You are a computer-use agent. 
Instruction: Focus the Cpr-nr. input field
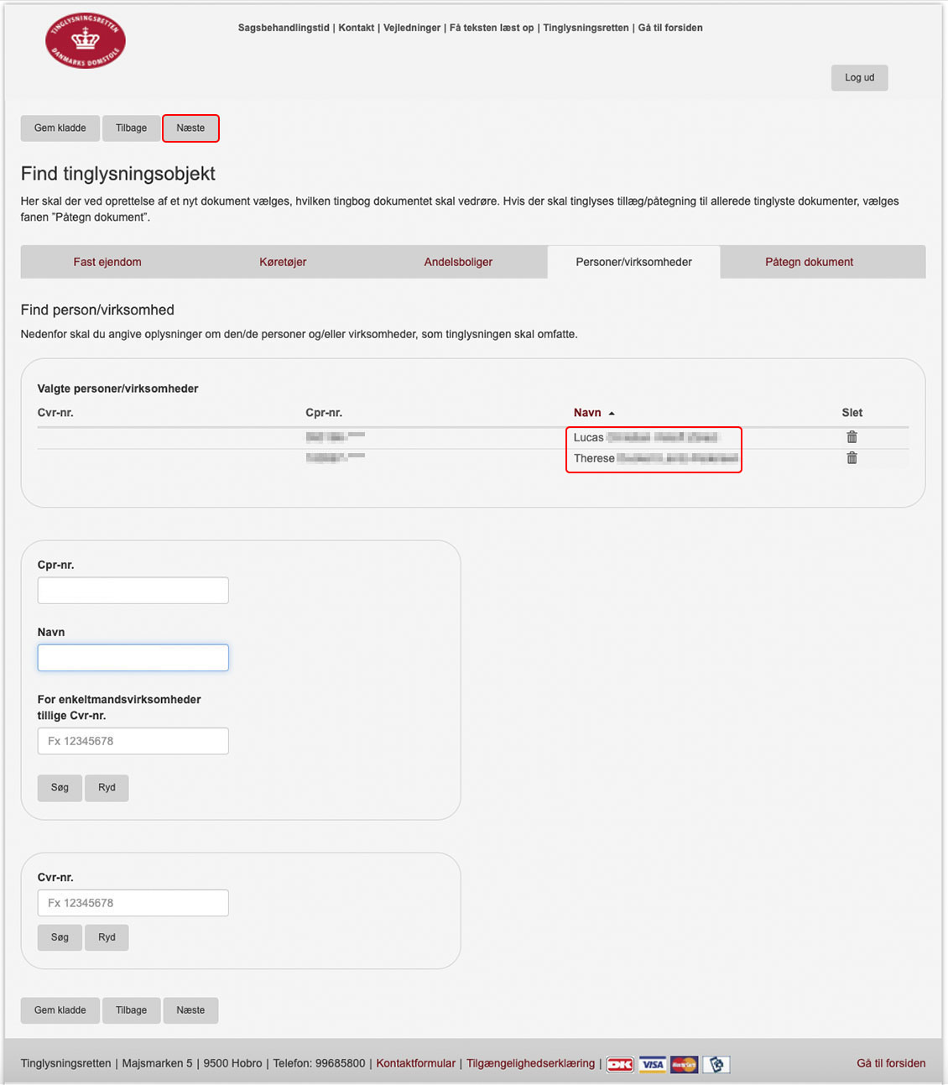[x=133, y=591]
